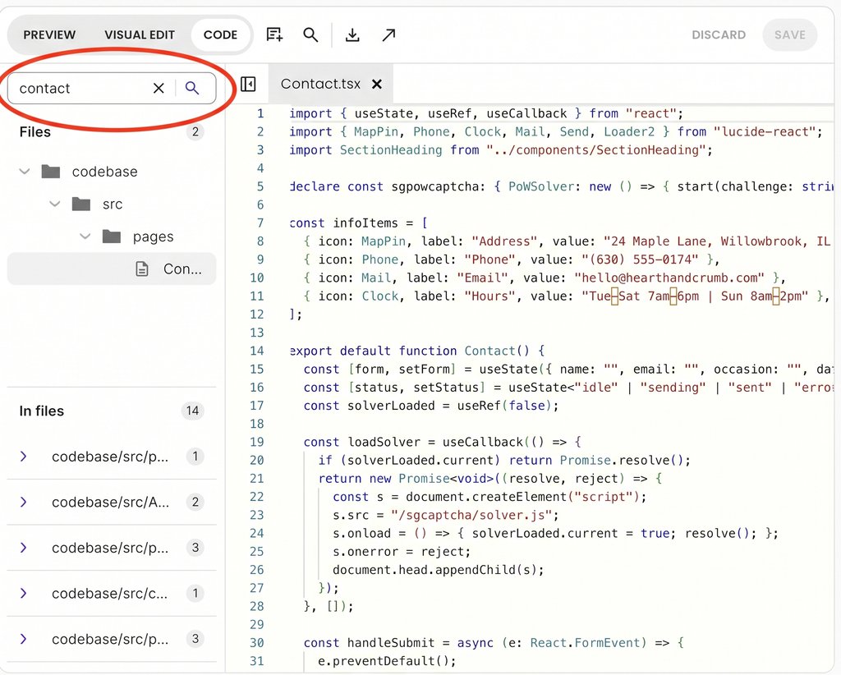
Task: Click the file icon next to Con...
Action: (141, 269)
